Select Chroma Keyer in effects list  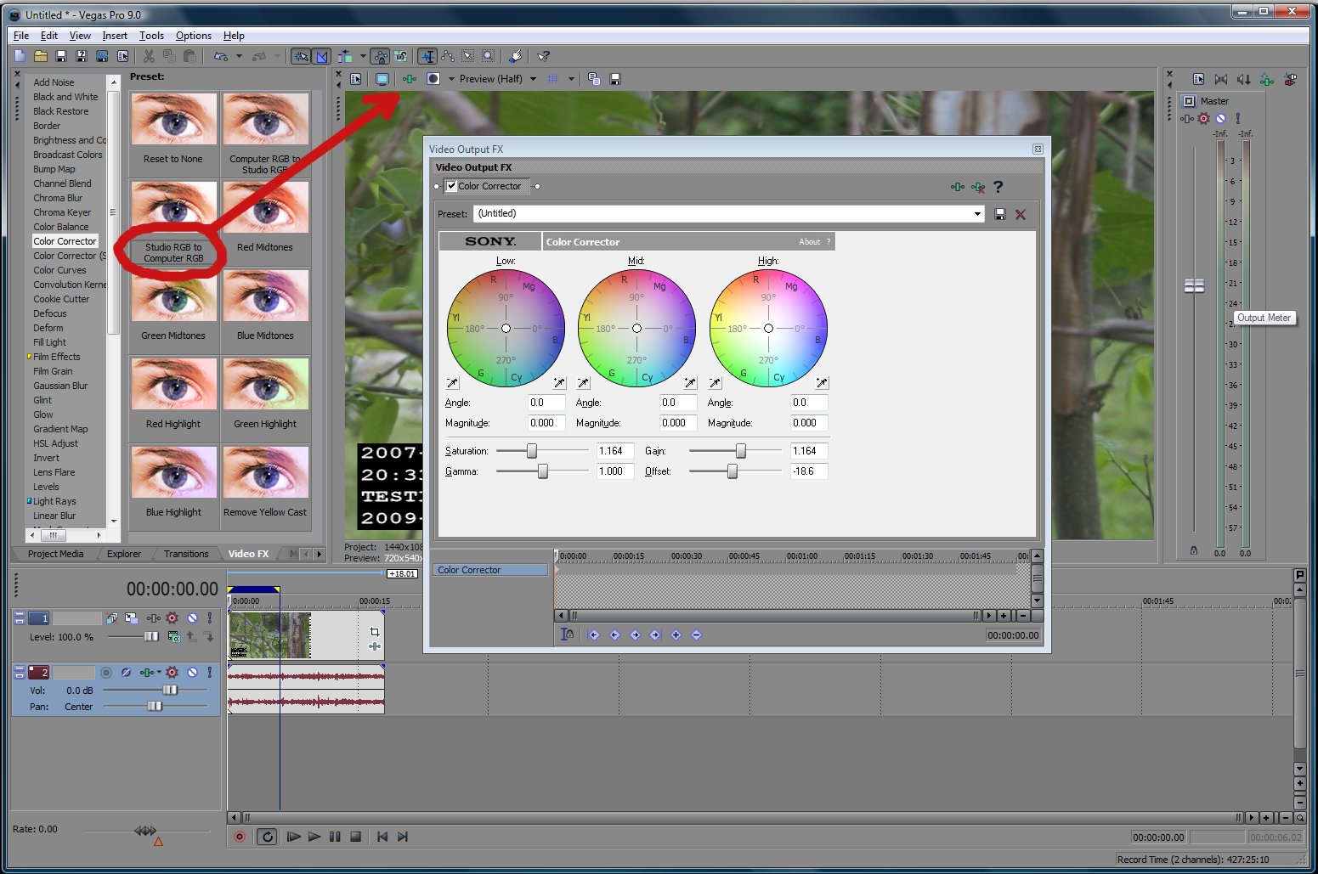click(62, 212)
